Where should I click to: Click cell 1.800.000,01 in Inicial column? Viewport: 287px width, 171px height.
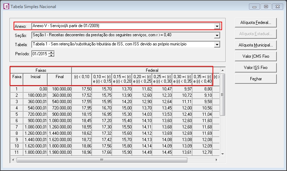(x=35, y=152)
